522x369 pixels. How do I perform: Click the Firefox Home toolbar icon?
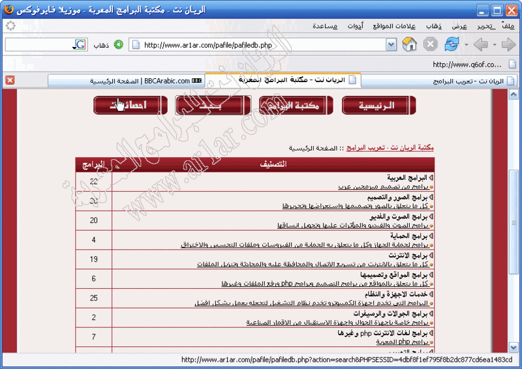[410, 44]
